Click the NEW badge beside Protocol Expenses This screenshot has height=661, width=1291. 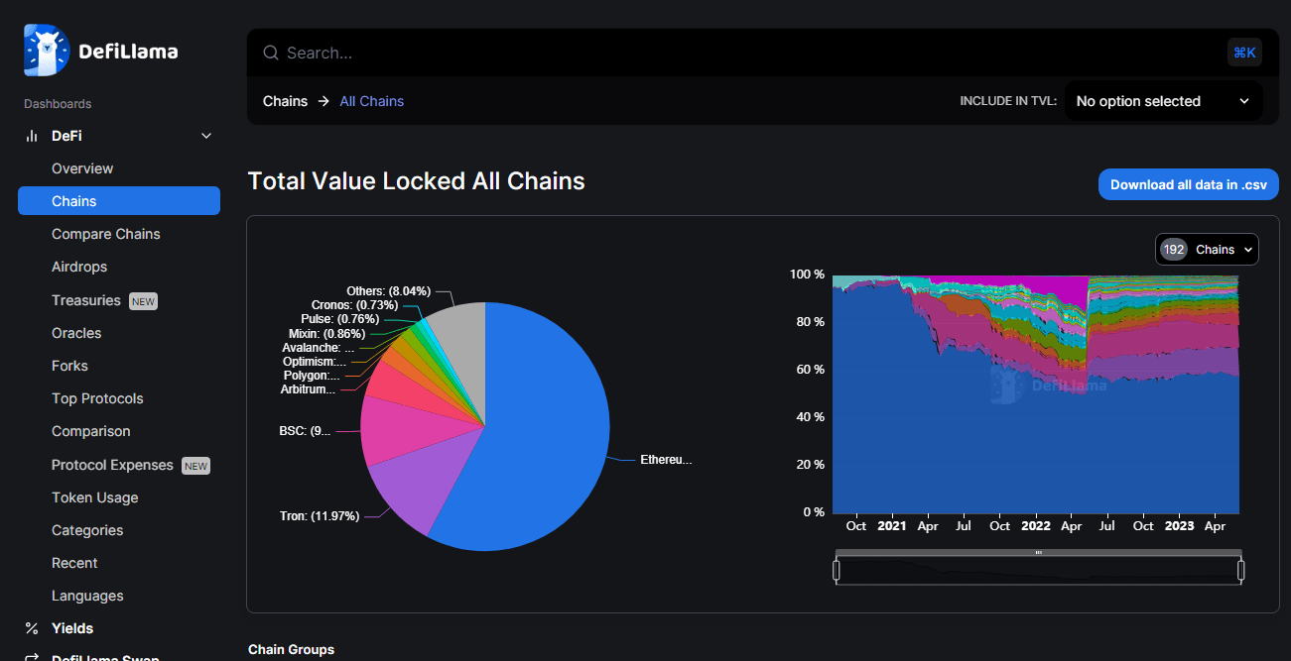pos(195,466)
